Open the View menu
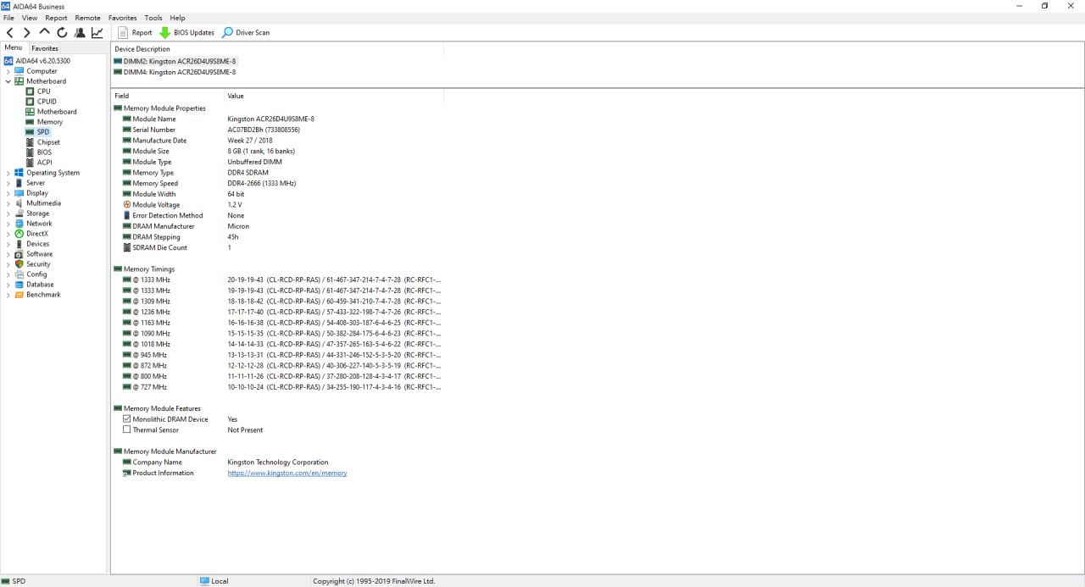Image resolution: width=1085 pixels, height=587 pixels. click(x=30, y=18)
